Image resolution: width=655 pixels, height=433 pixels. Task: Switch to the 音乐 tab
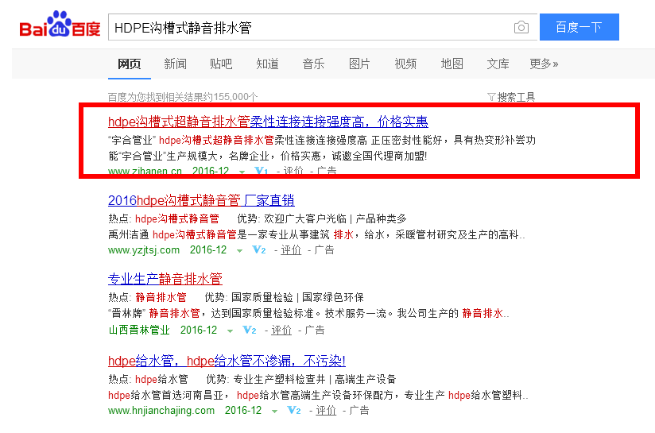pos(313,64)
